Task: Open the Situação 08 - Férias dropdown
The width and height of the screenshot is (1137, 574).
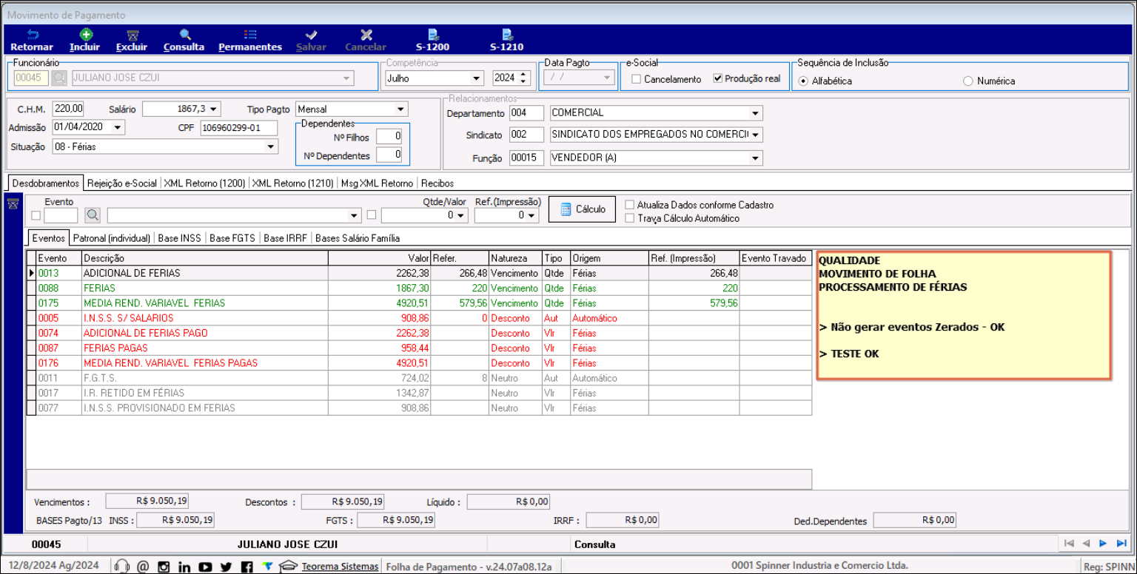Action: (x=271, y=146)
